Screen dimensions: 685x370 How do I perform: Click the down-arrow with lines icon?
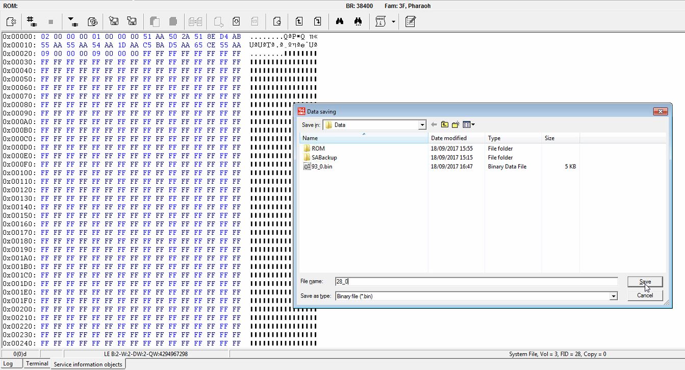[72, 21]
